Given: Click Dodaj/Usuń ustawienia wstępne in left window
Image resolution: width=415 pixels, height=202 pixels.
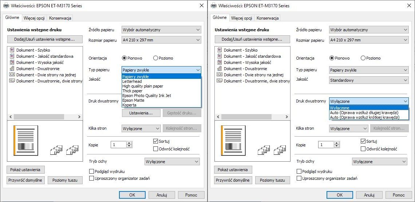Looking at the screenshot, I should coord(45,39).
